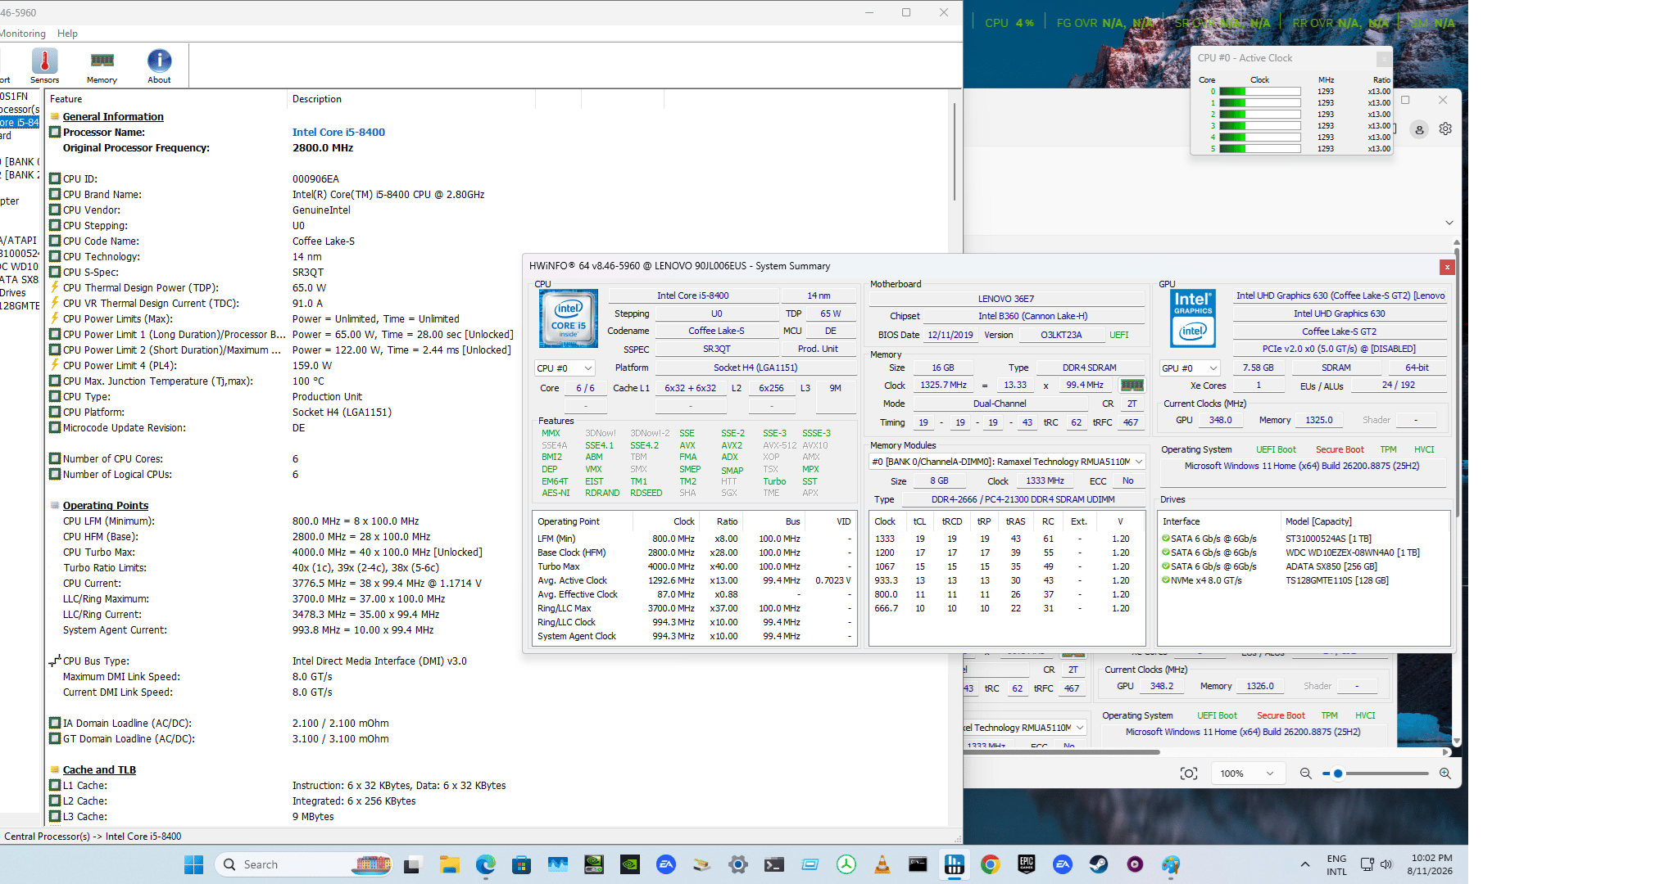The width and height of the screenshot is (1678, 884).
Task: Close the CPU #0 Active Clock widget
Action: (x=1383, y=58)
